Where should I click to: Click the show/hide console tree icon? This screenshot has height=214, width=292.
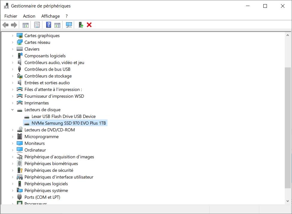coord(25,25)
